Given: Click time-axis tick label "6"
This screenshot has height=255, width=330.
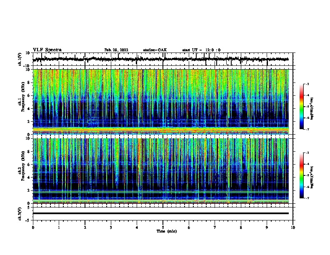Looking at the screenshot, I should point(189,227).
